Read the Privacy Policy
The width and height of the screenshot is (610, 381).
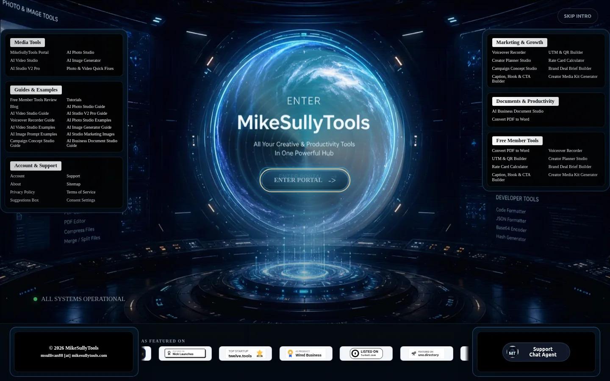[x=22, y=192]
